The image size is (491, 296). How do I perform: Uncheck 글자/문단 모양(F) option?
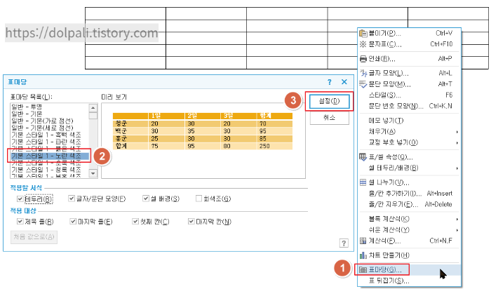(x=72, y=199)
